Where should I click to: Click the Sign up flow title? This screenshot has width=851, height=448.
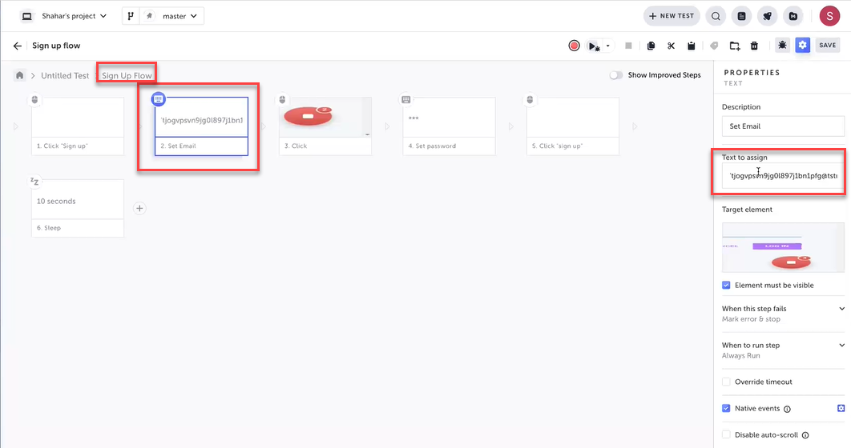(56, 46)
